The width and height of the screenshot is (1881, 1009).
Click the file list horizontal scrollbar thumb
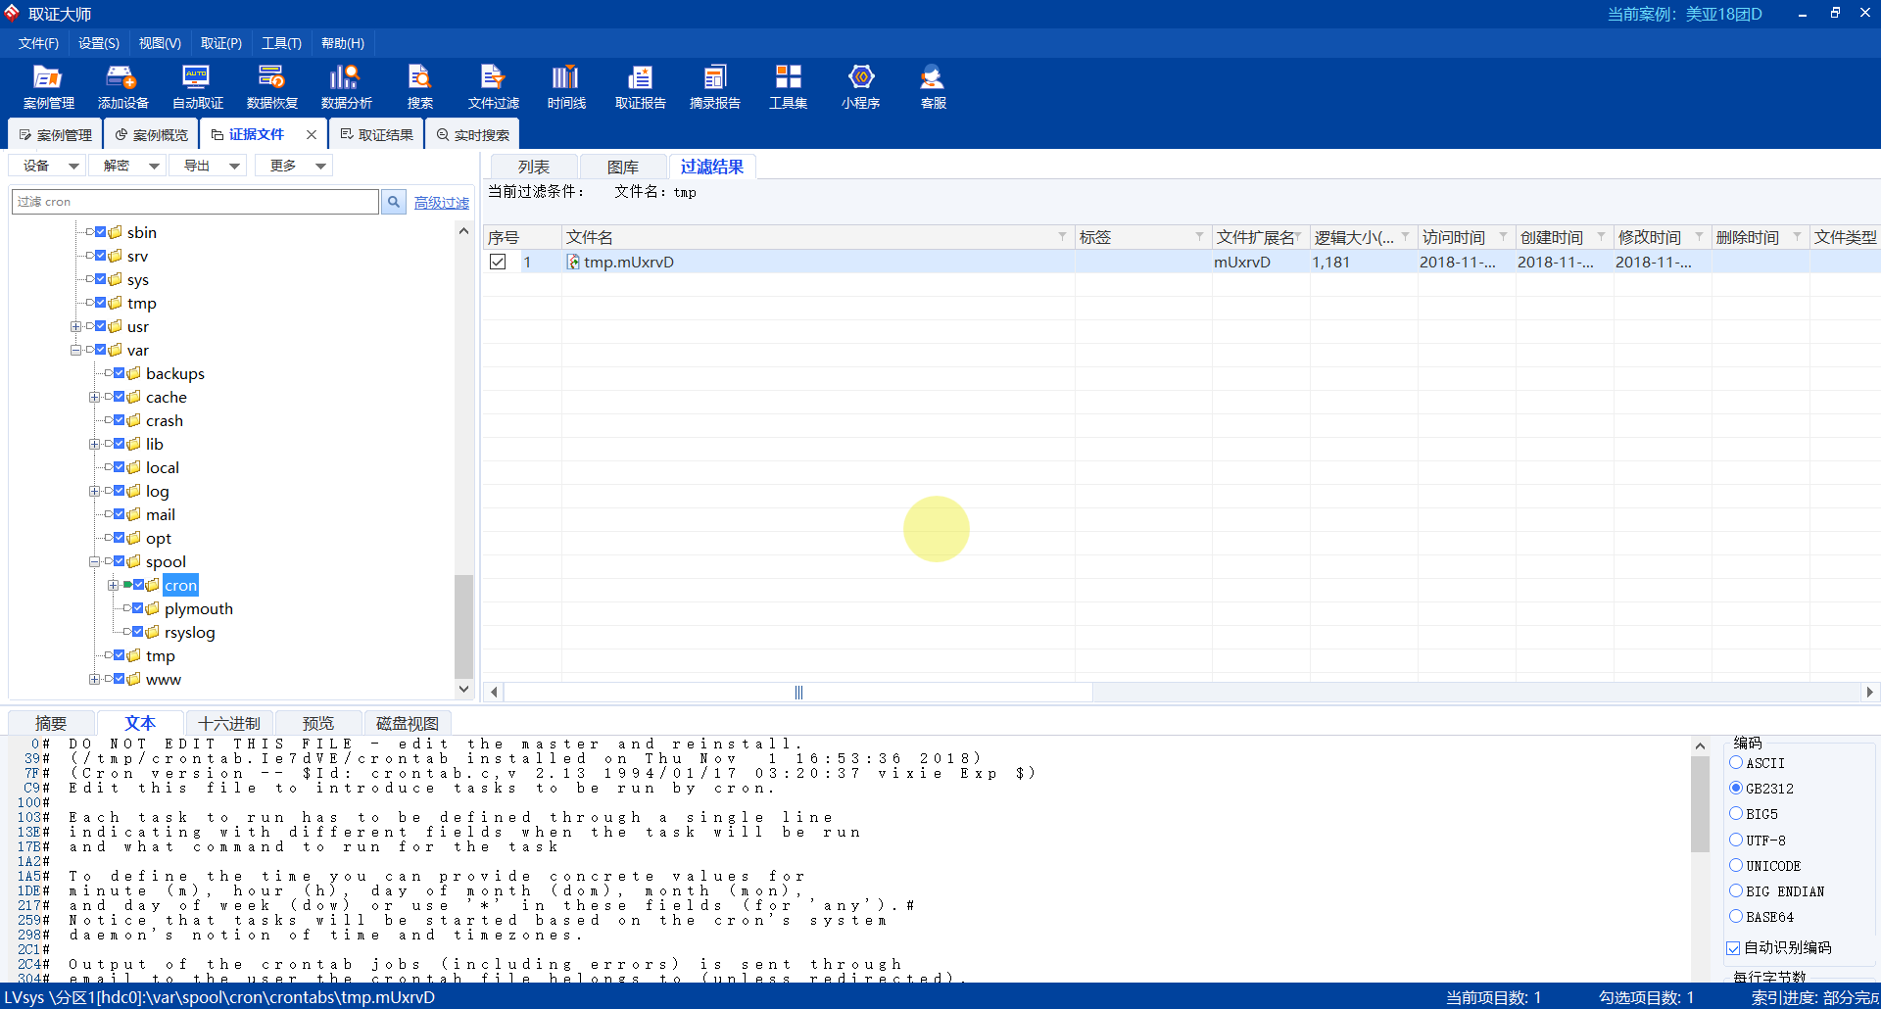click(x=798, y=692)
